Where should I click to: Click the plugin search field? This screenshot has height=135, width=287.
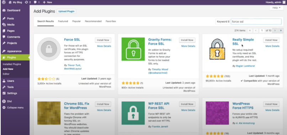click(256, 21)
